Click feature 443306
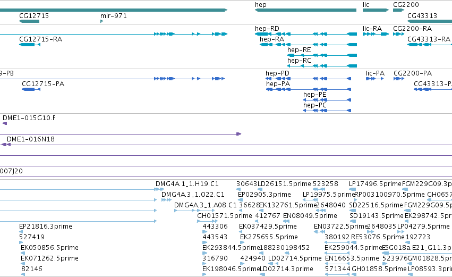This screenshot has width=452, height=277. click(215, 226)
